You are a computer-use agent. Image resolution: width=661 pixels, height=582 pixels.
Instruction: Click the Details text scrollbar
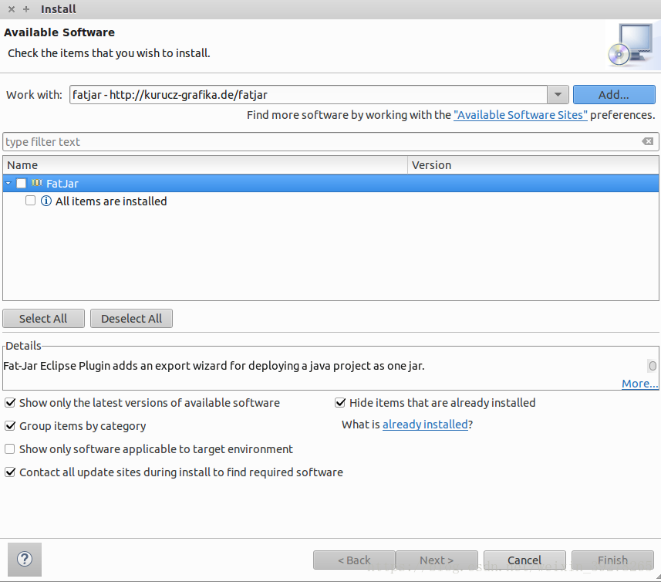click(653, 366)
